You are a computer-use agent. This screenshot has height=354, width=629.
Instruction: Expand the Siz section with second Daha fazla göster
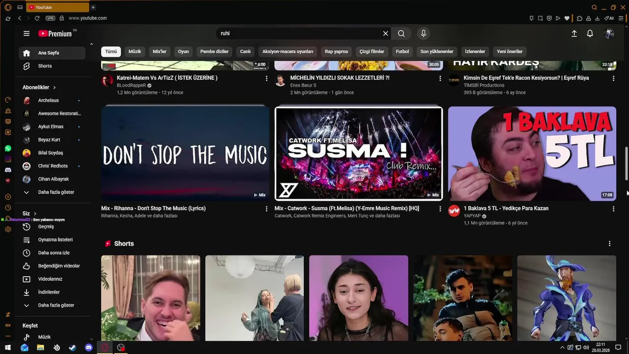click(52, 305)
